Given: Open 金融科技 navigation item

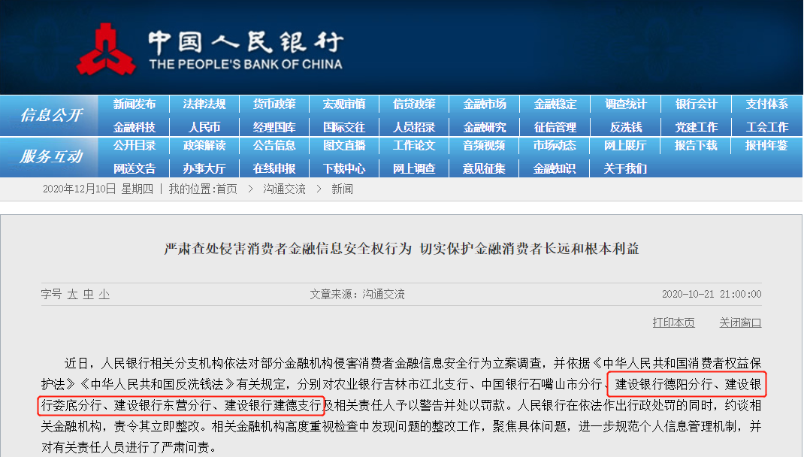Looking at the screenshot, I should click(135, 127).
